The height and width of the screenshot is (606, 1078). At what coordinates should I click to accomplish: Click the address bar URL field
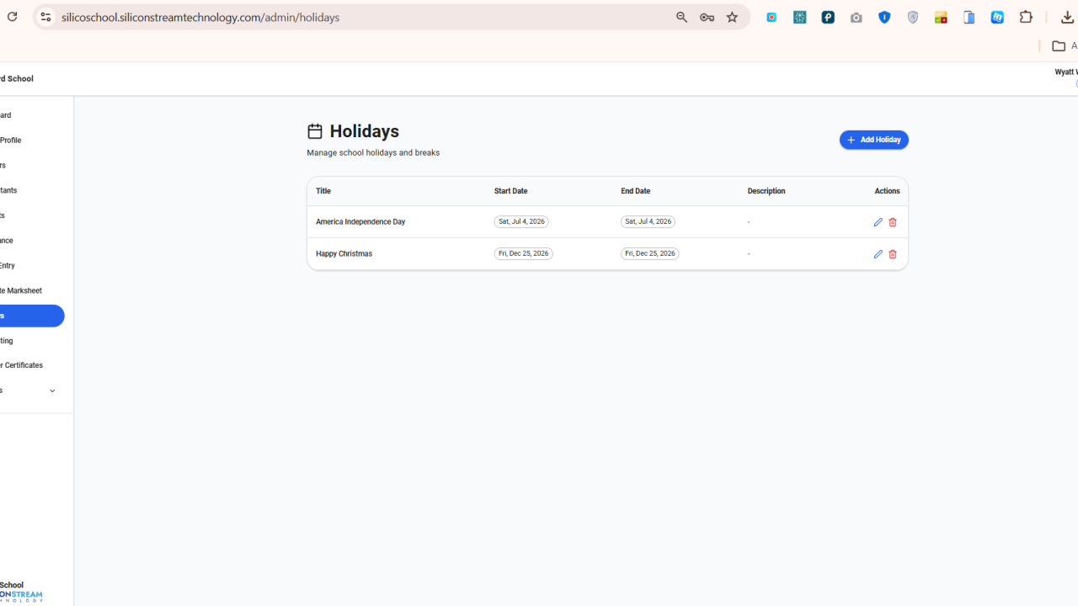click(362, 17)
